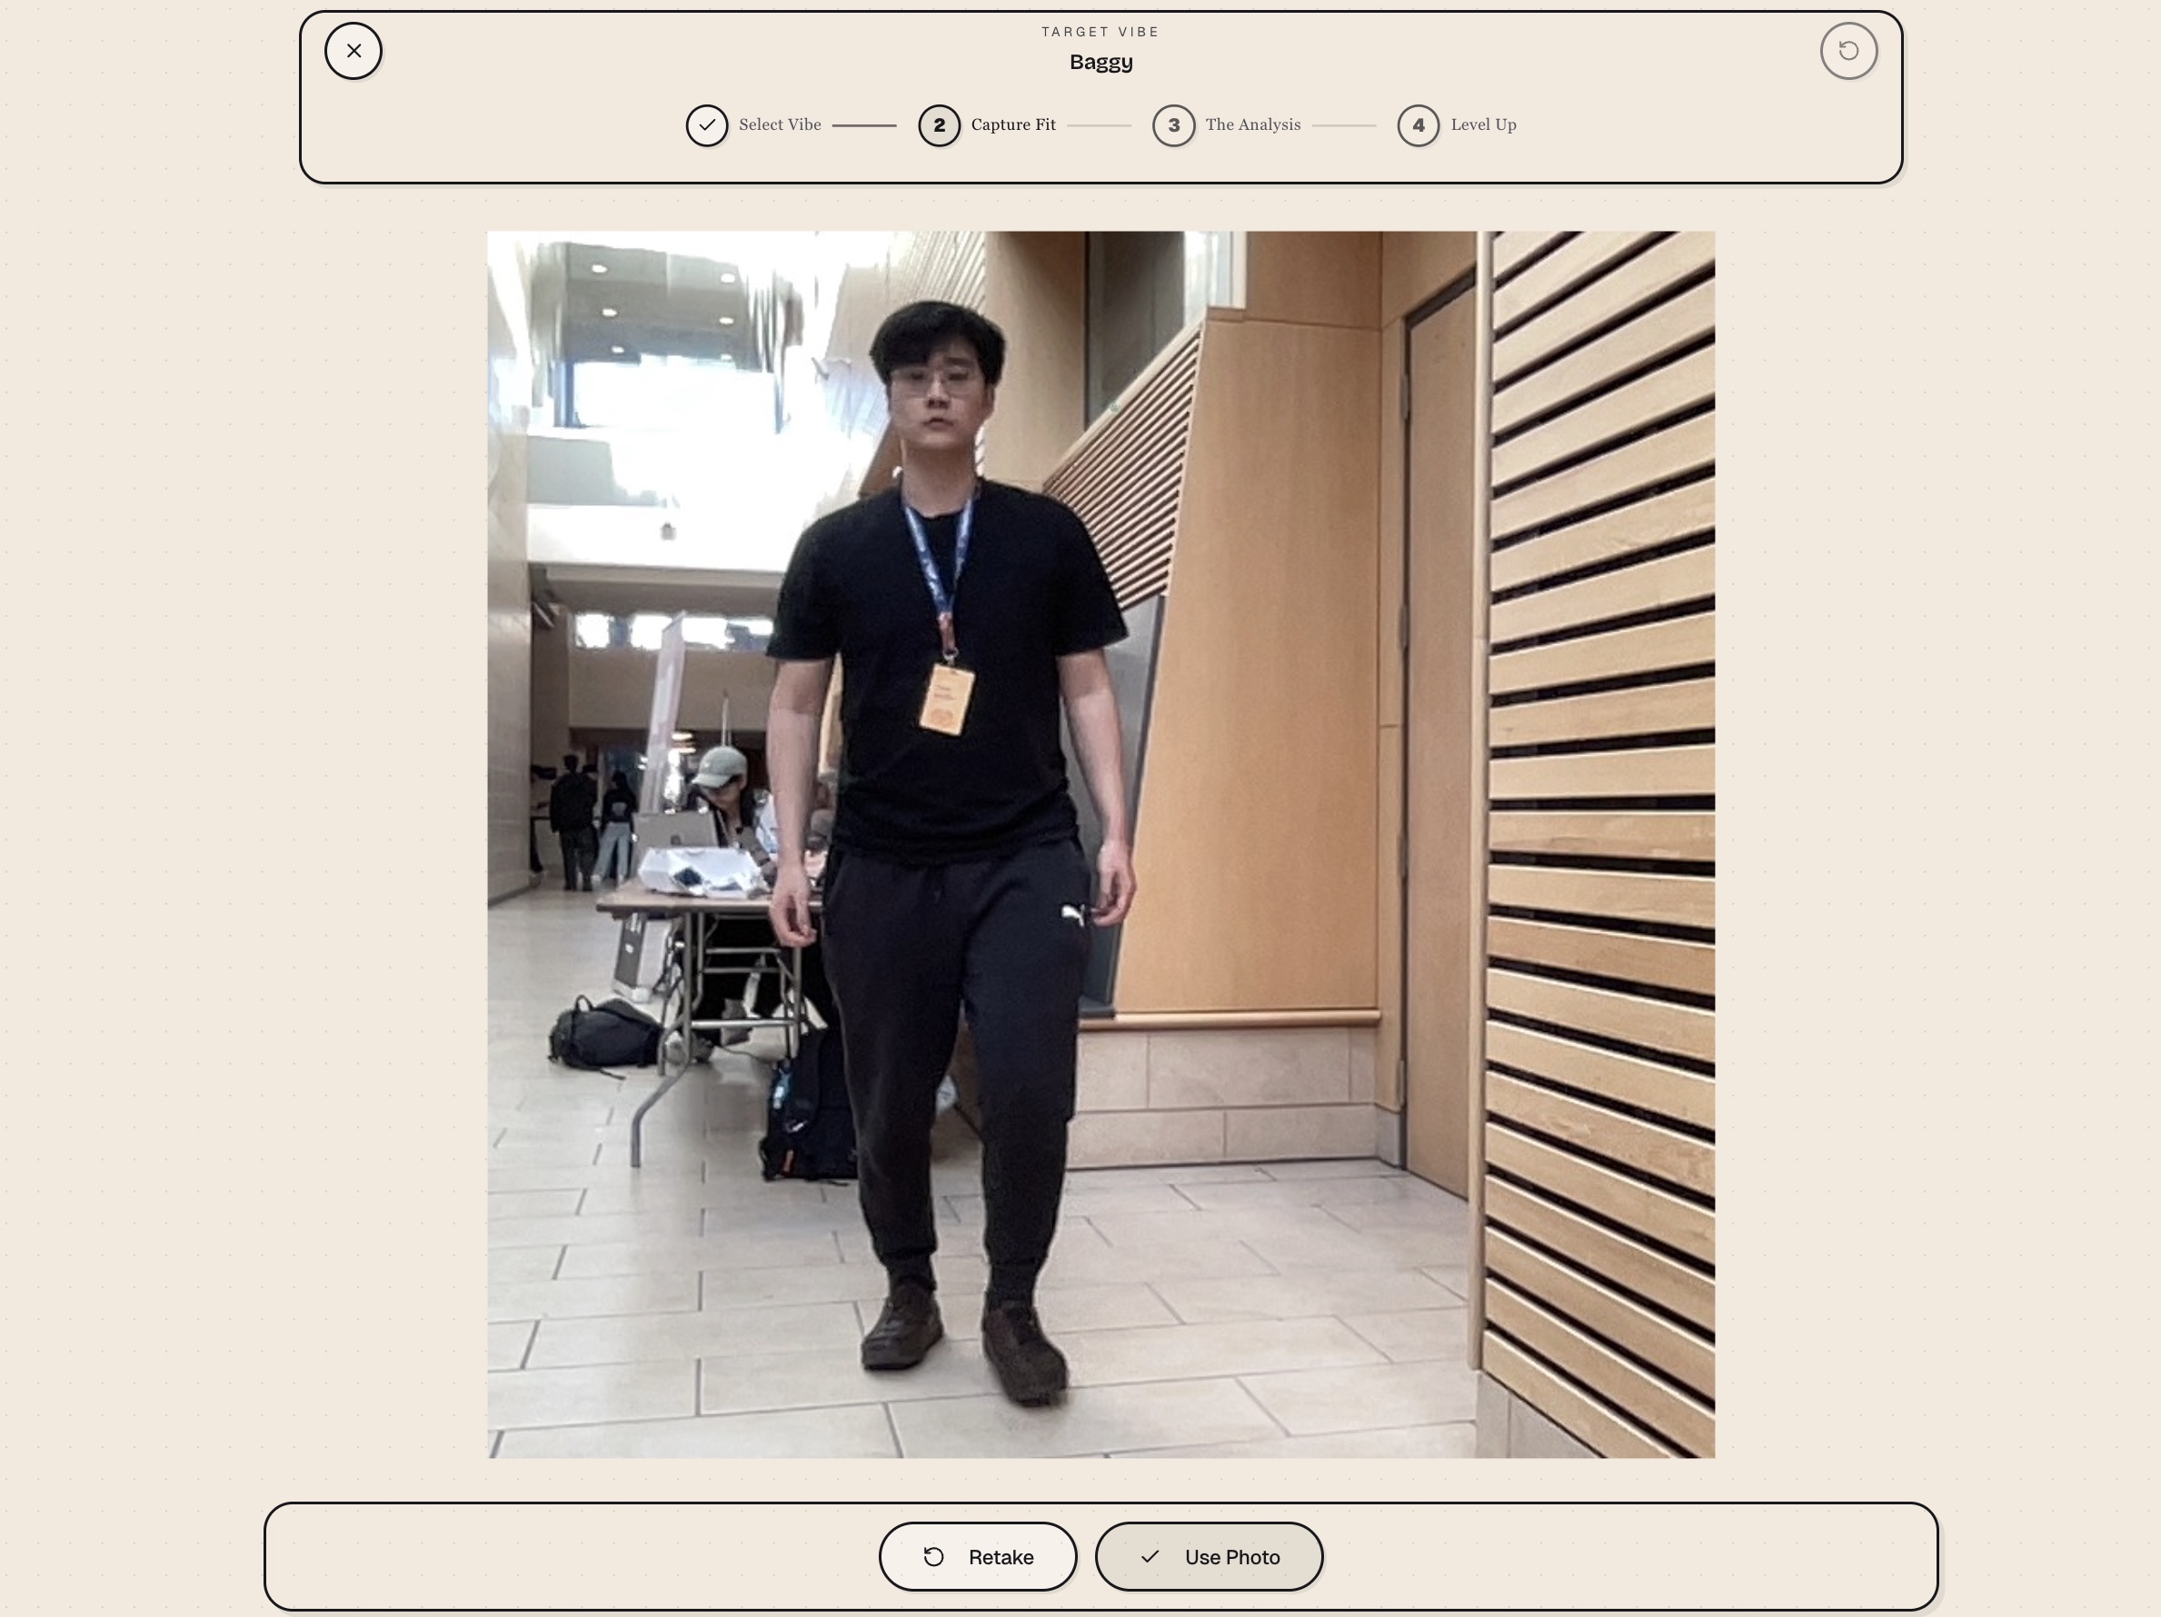
Task: Click the TARGET VIBE heading text
Action: click(1101, 32)
